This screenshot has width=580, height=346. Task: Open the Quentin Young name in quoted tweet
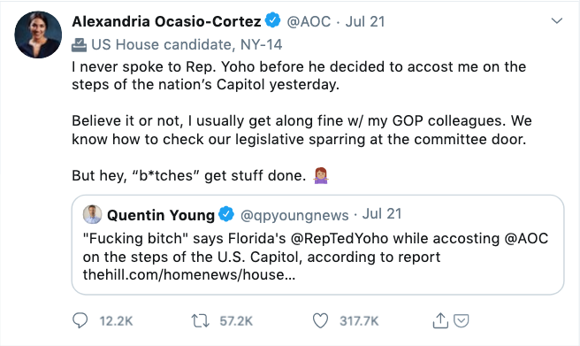point(161,215)
